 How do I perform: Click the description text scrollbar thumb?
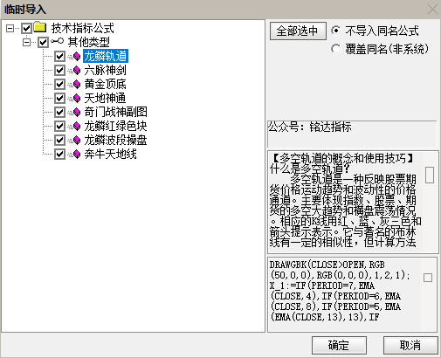pos(430,175)
